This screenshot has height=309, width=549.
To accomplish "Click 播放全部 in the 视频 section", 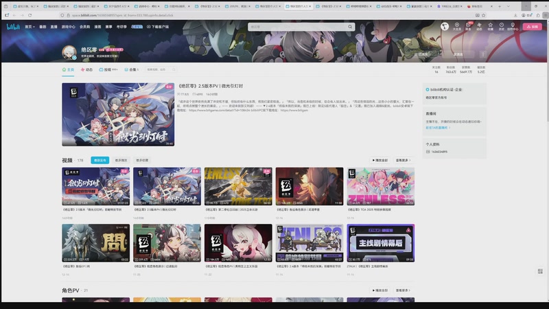I will pos(380,160).
